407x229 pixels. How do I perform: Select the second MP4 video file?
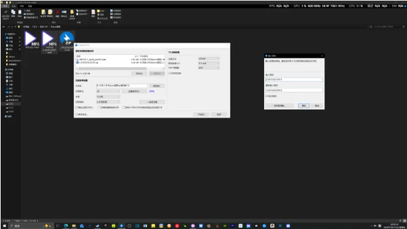(x=49, y=42)
